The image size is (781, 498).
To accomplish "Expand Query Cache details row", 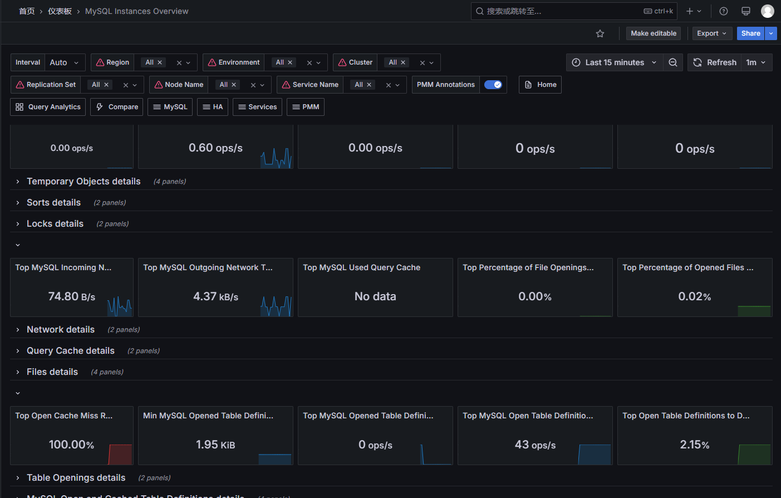I will 71,351.
